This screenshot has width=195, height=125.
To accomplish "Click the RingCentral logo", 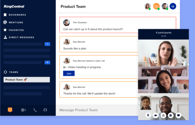I will click(14, 6).
